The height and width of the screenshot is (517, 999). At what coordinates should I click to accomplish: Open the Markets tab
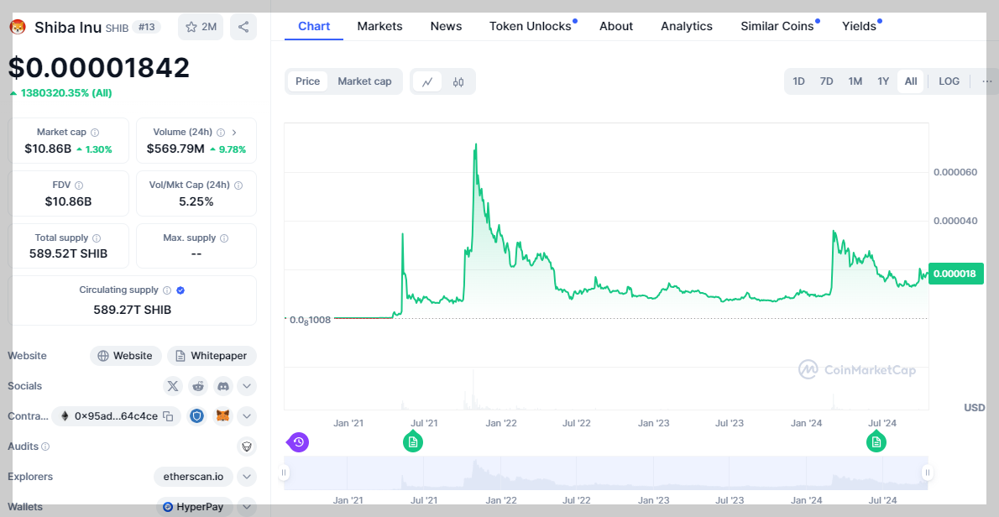click(x=379, y=26)
